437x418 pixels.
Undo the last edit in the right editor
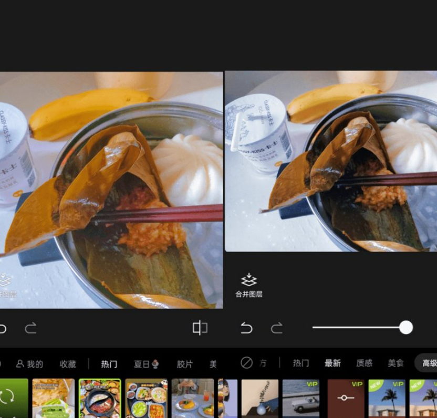point(247,328)
